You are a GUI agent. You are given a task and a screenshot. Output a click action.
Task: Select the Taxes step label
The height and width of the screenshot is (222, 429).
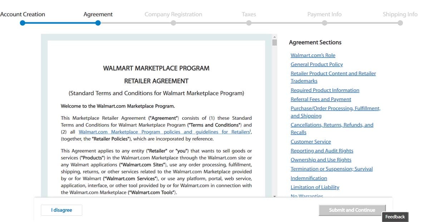[248, 14]
